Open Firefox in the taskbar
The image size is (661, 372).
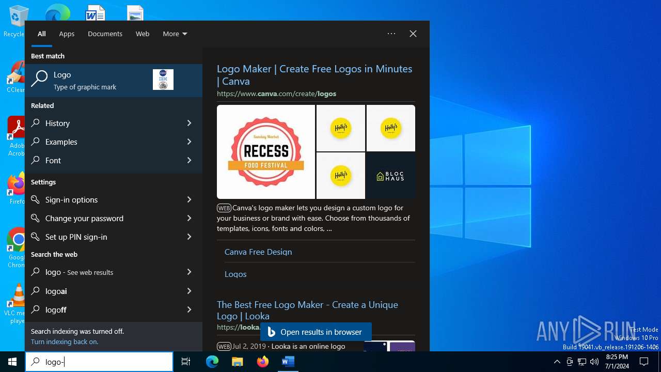pyautogui.click(x=262, y=362)
